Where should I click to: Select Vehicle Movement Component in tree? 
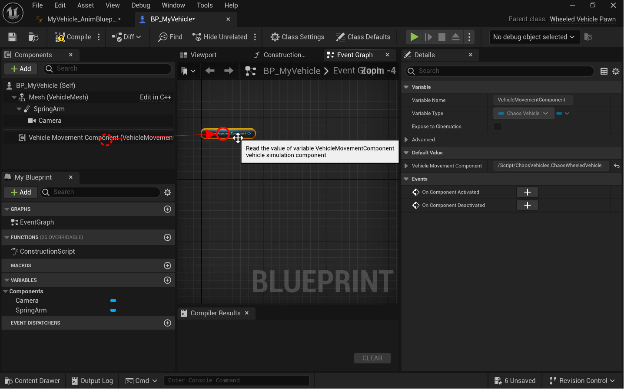click(96, 137)
